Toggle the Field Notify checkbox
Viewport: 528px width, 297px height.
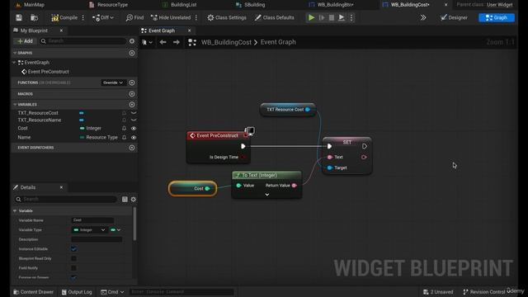tap(73, 268)
